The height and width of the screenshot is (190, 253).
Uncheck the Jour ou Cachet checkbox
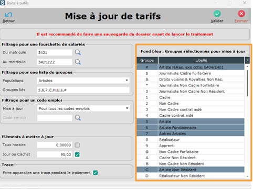[77, 154]
